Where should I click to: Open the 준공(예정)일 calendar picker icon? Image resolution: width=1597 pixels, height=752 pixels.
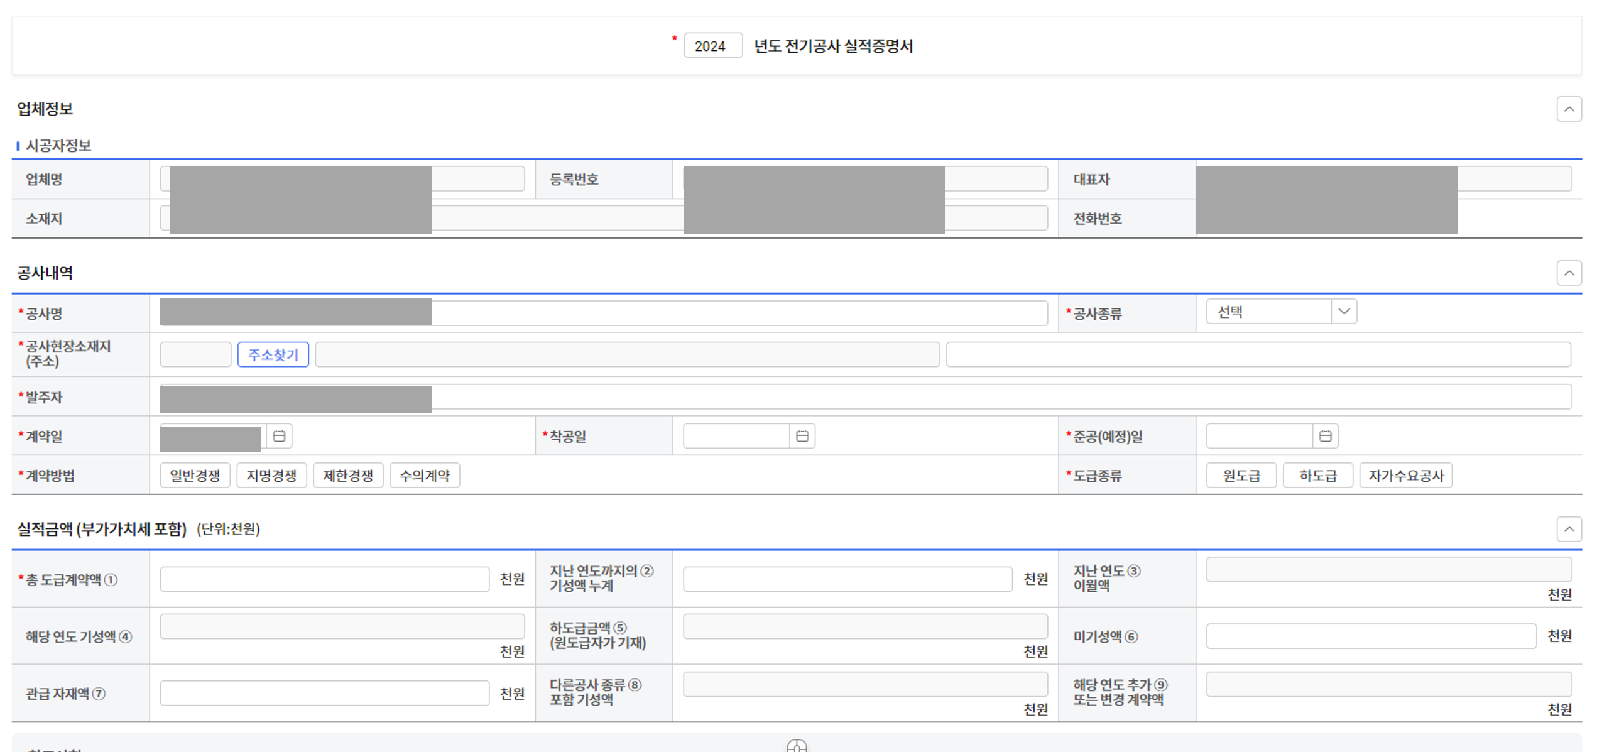pyautogui.click(x=1325, y=436)
